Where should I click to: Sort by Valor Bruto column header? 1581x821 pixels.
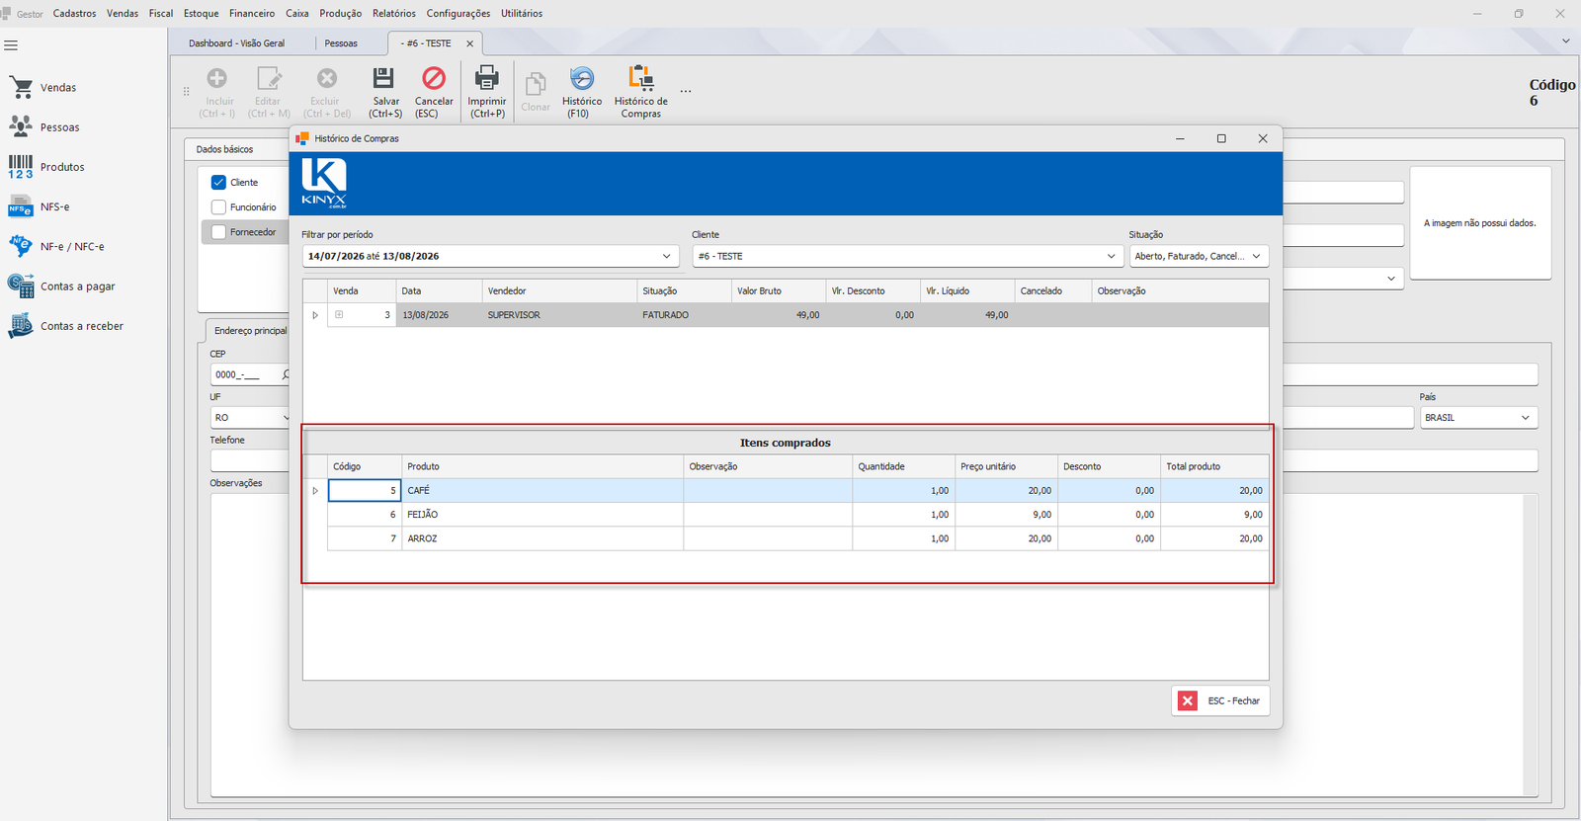point(778,291)
